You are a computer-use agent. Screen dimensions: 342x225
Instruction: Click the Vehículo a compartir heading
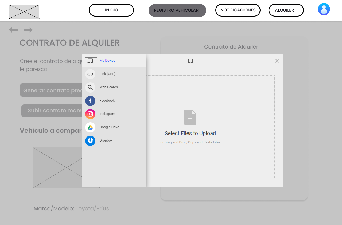click(51, 131)
